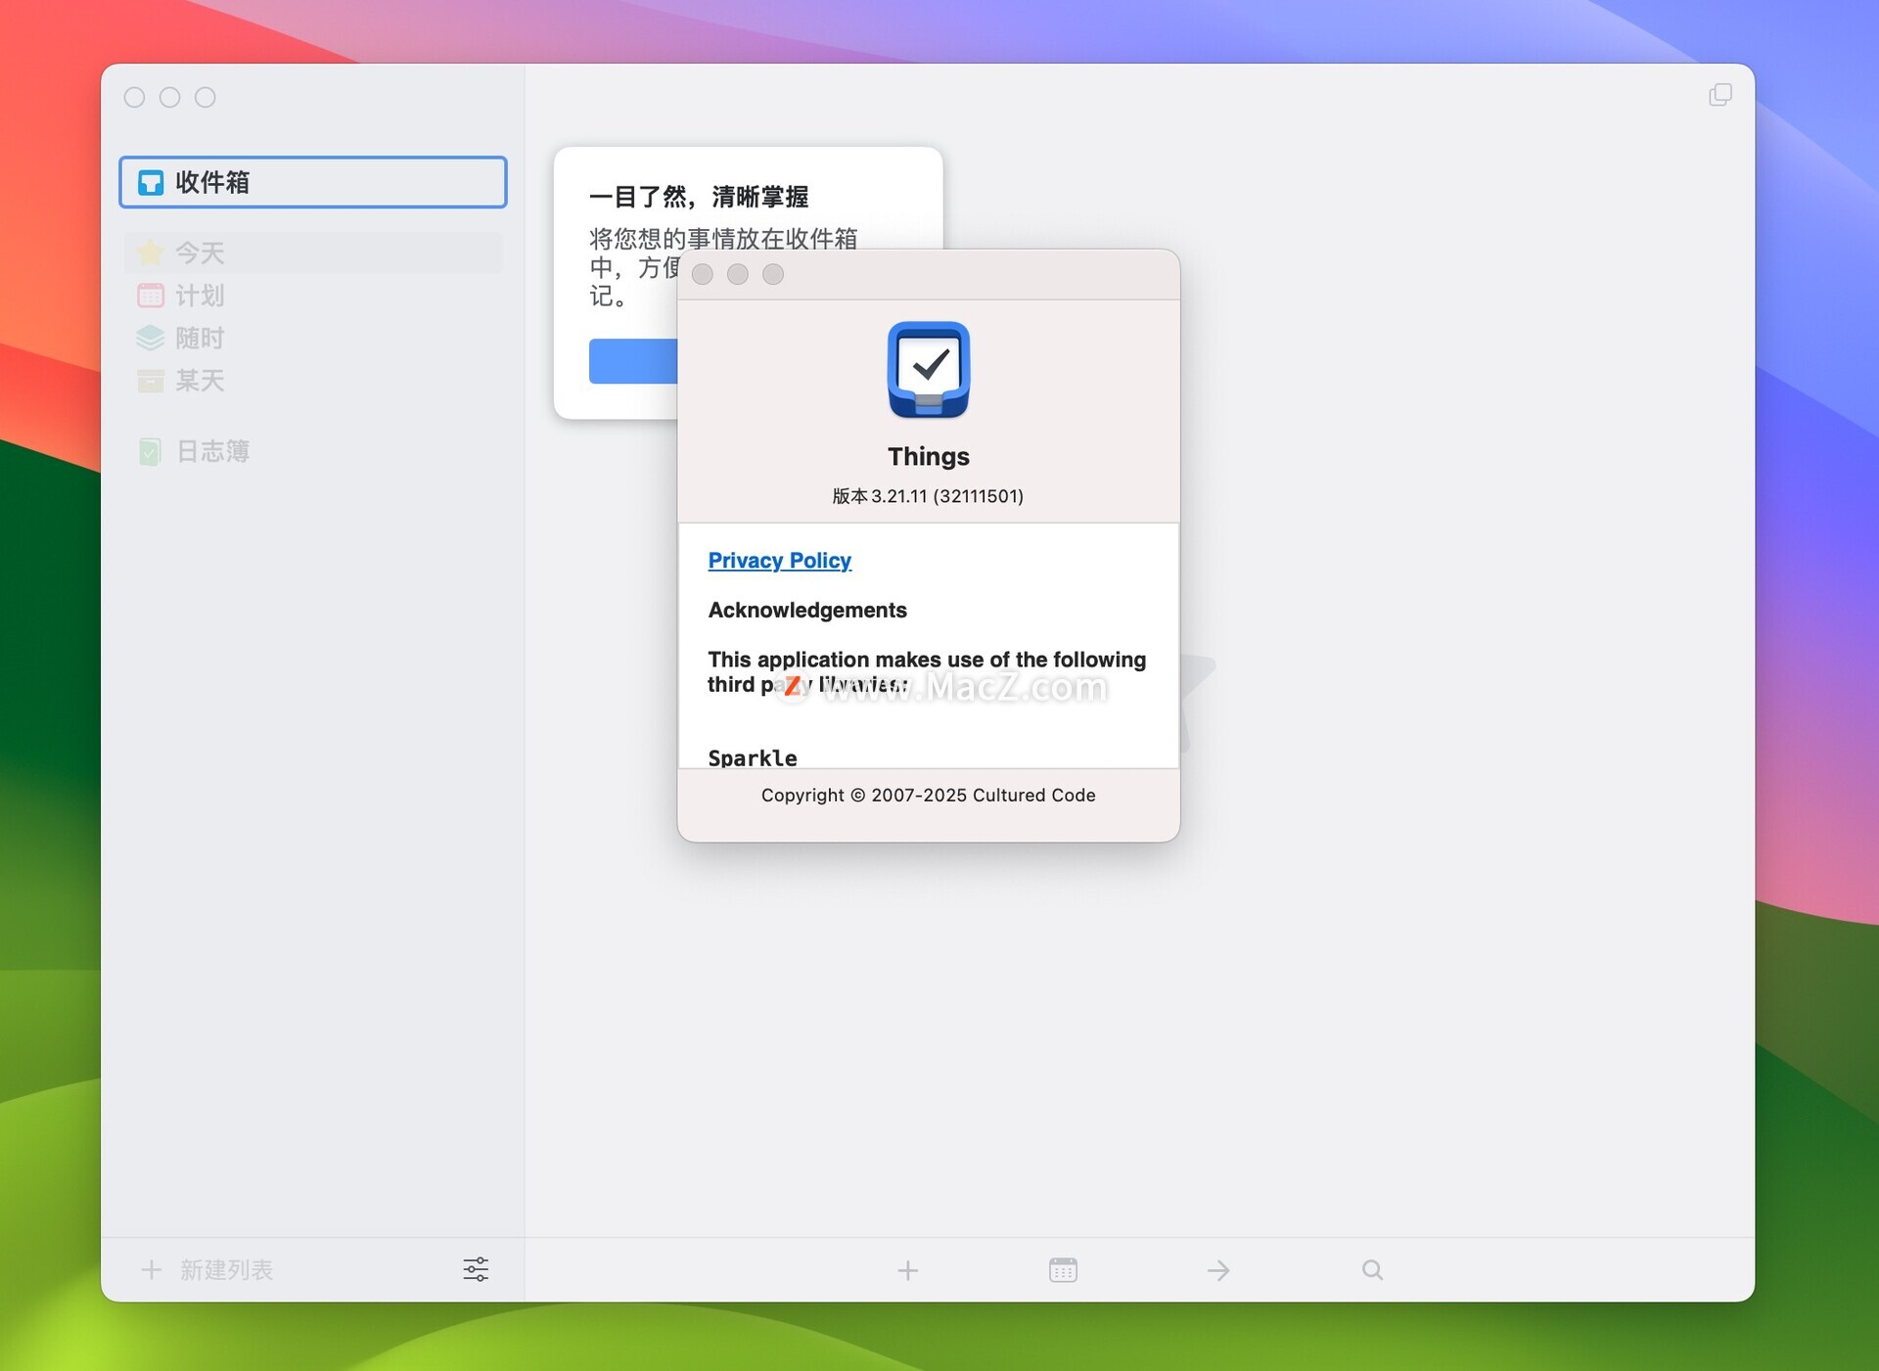Click the version 3.21.11 text

[x=928, y=496]
